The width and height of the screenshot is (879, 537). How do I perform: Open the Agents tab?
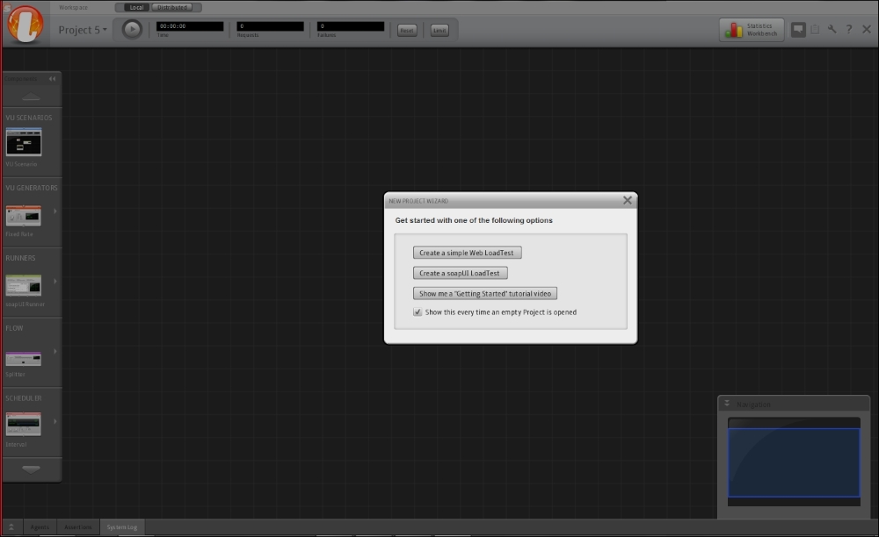pyautogui.click(x=40, y=527)
